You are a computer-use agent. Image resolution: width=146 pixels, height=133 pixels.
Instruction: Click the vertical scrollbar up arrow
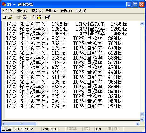point(142,24)
